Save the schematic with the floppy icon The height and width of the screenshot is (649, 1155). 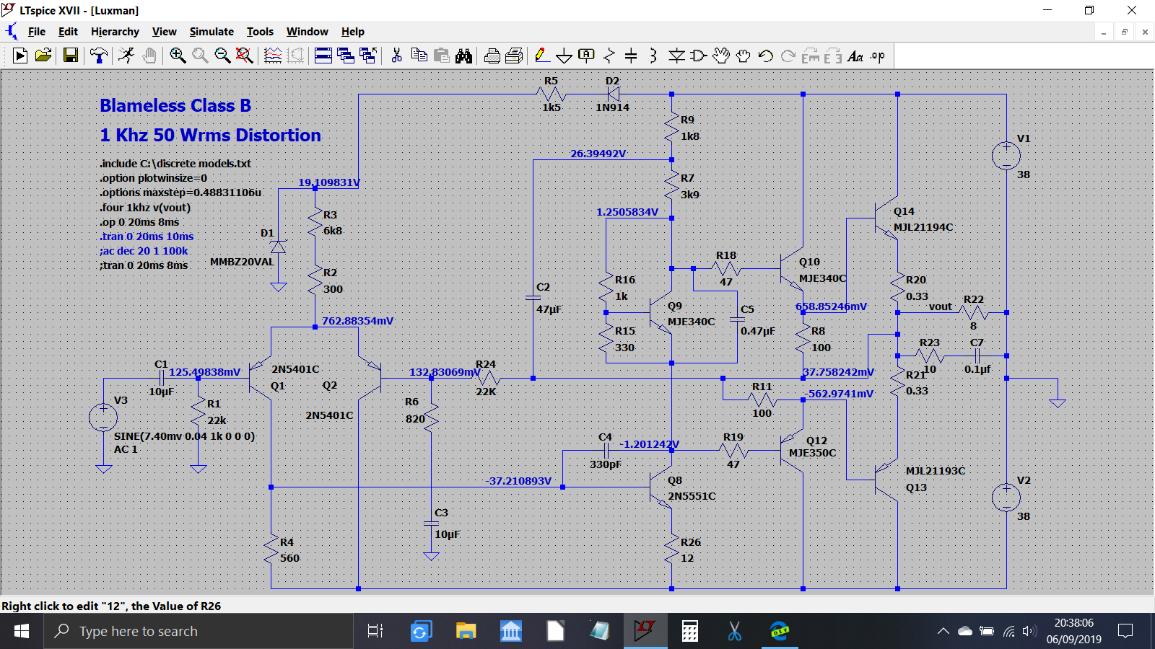71,56
